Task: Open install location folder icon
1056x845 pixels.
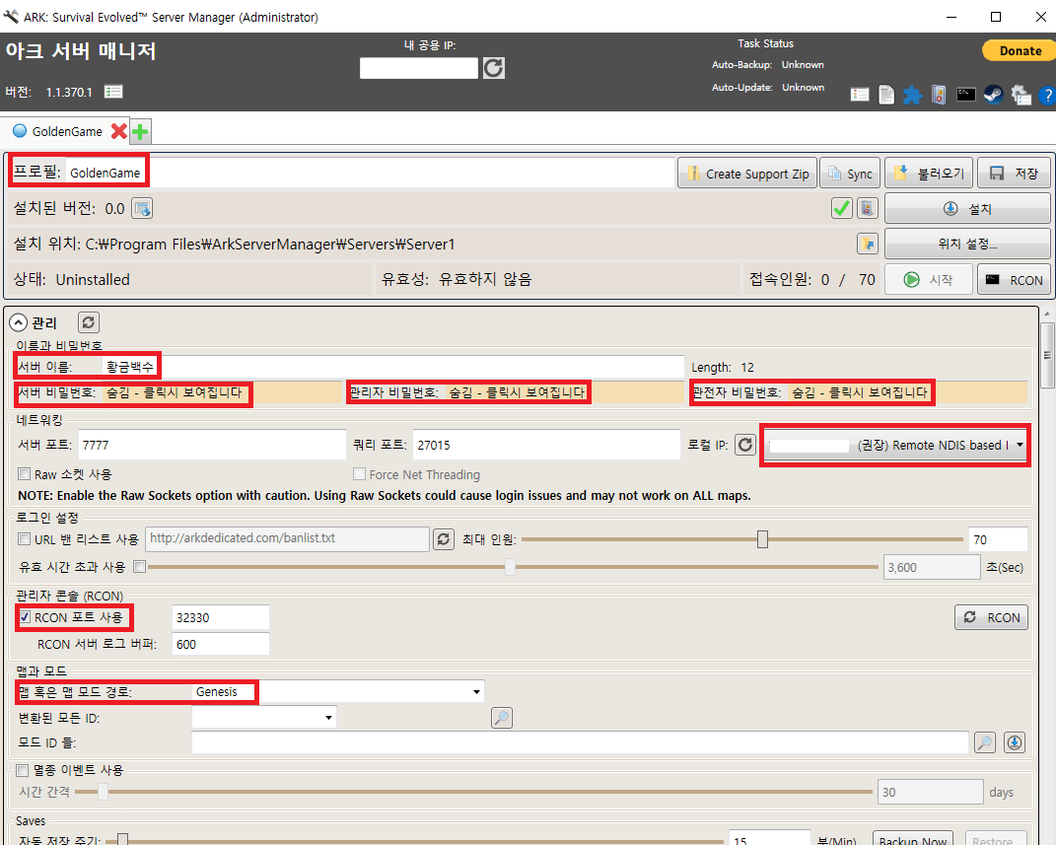Action: tap(868, 244)
